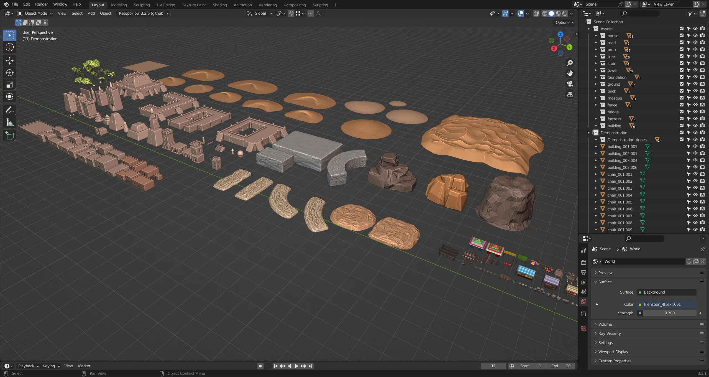The image size is (709, 377).
Task: Activate the Annotate tool
Action: pyautogui.click(x=10, y=110)
